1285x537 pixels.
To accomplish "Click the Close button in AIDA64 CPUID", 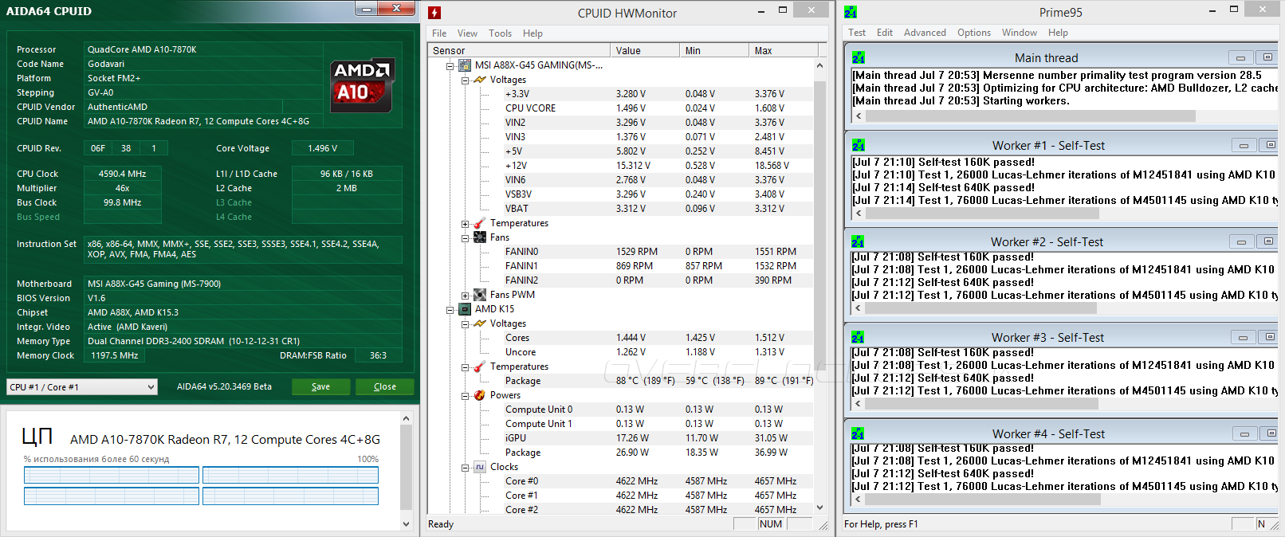I will tap(384, 386).
